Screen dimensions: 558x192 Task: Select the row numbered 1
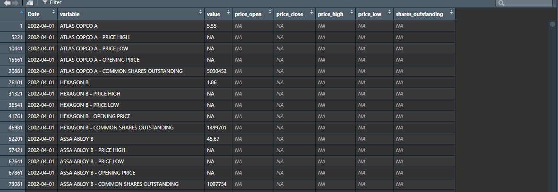pos(13,26)
